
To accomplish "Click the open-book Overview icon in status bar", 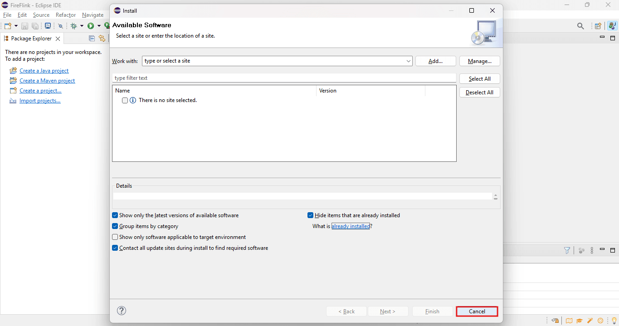I will 569,321.
